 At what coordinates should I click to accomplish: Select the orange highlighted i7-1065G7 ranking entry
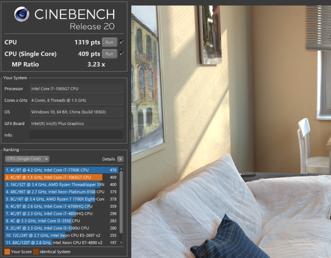54,177
